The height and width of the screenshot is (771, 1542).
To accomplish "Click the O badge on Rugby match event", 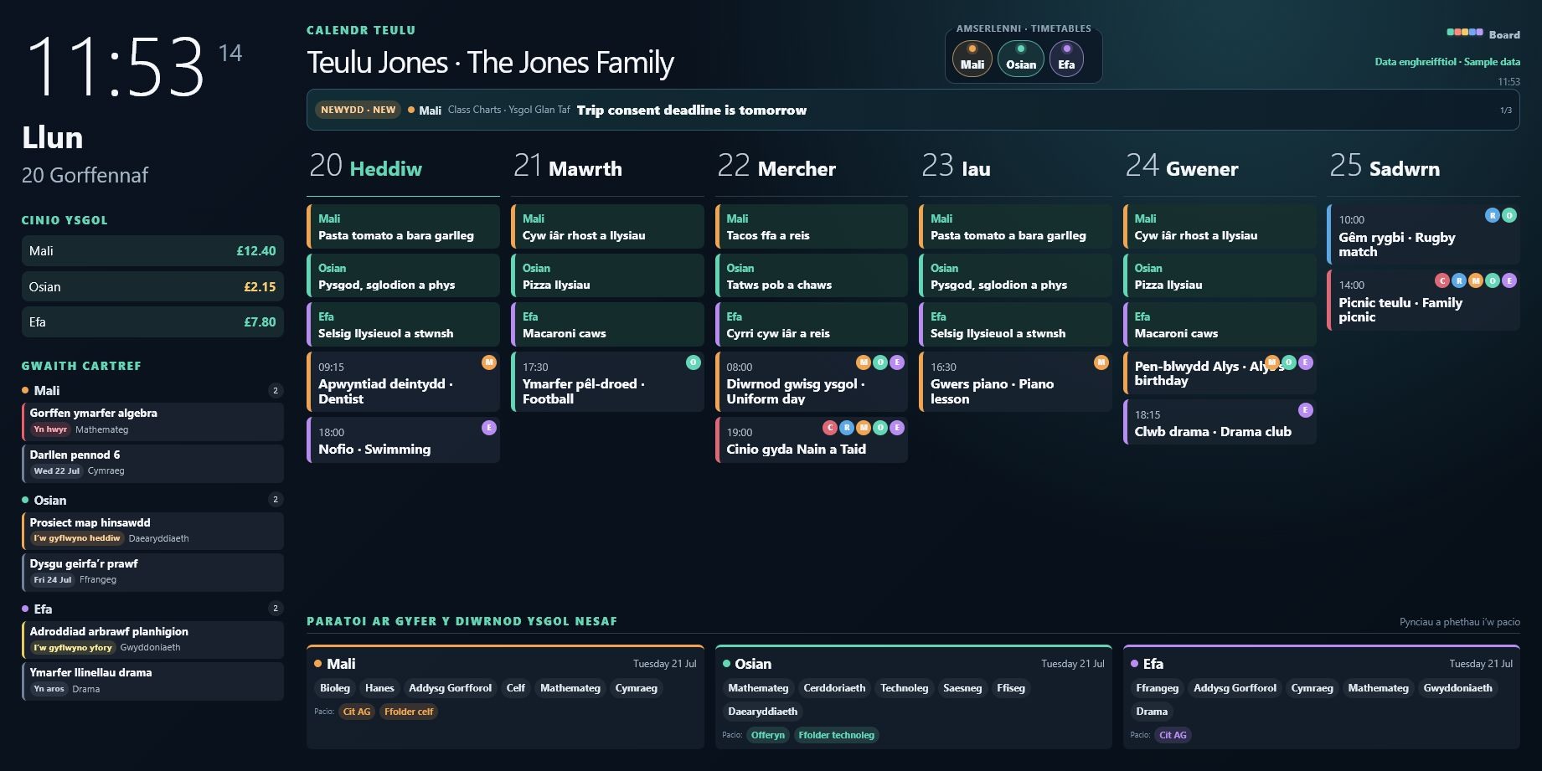I will tap(1509, 215).
